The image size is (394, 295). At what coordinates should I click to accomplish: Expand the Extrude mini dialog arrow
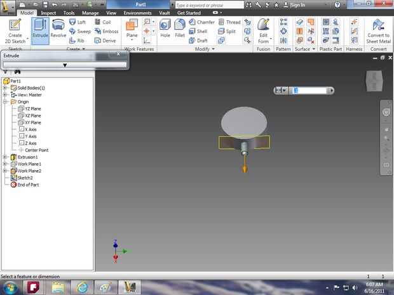pyautogui.click(x=65, y=65)
